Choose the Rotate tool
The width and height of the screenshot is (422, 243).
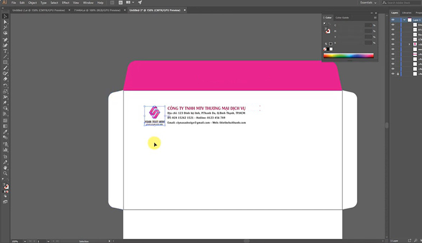pos(5,85)
